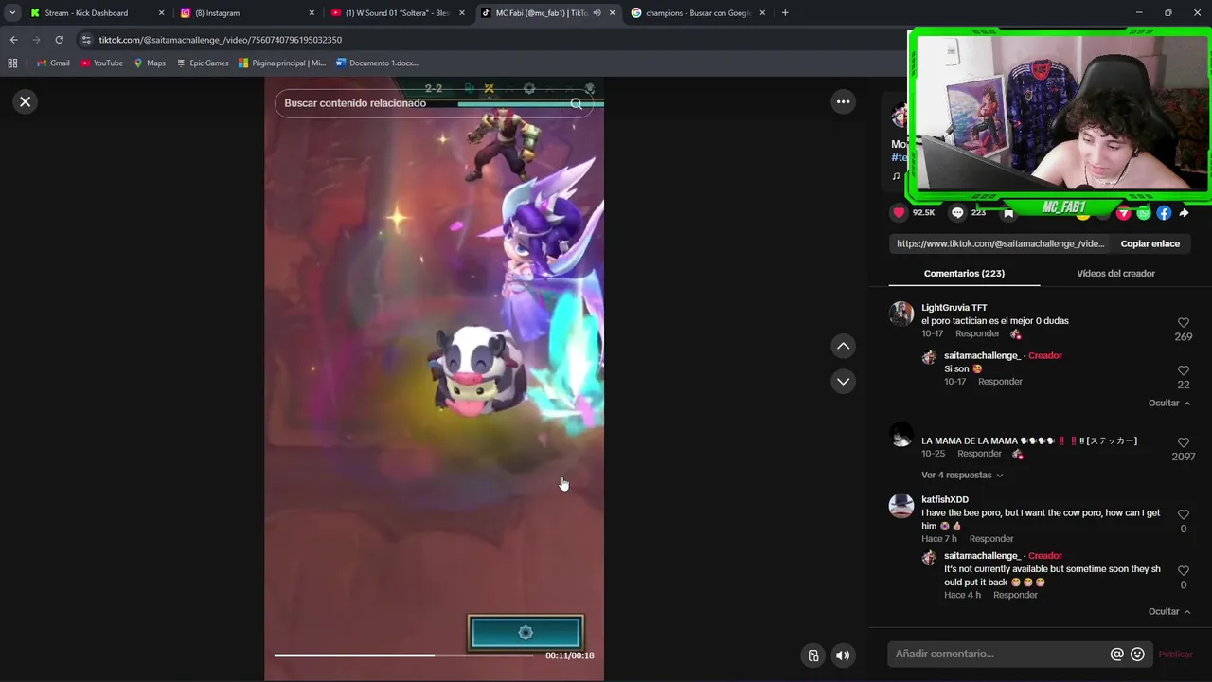Viewport: 1212px width, 682px height.
Task: Open a new browser tab
Action: point(785,13)
